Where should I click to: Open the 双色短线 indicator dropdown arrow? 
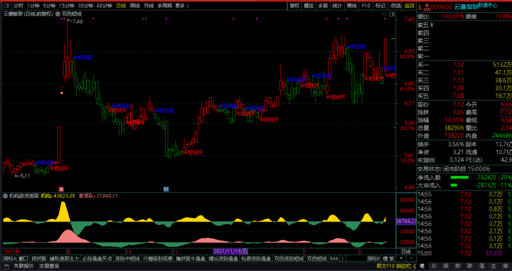58,14
